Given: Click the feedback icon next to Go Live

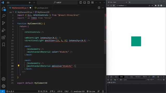Looking at the screenshot, I should click(x=99, y=91).
